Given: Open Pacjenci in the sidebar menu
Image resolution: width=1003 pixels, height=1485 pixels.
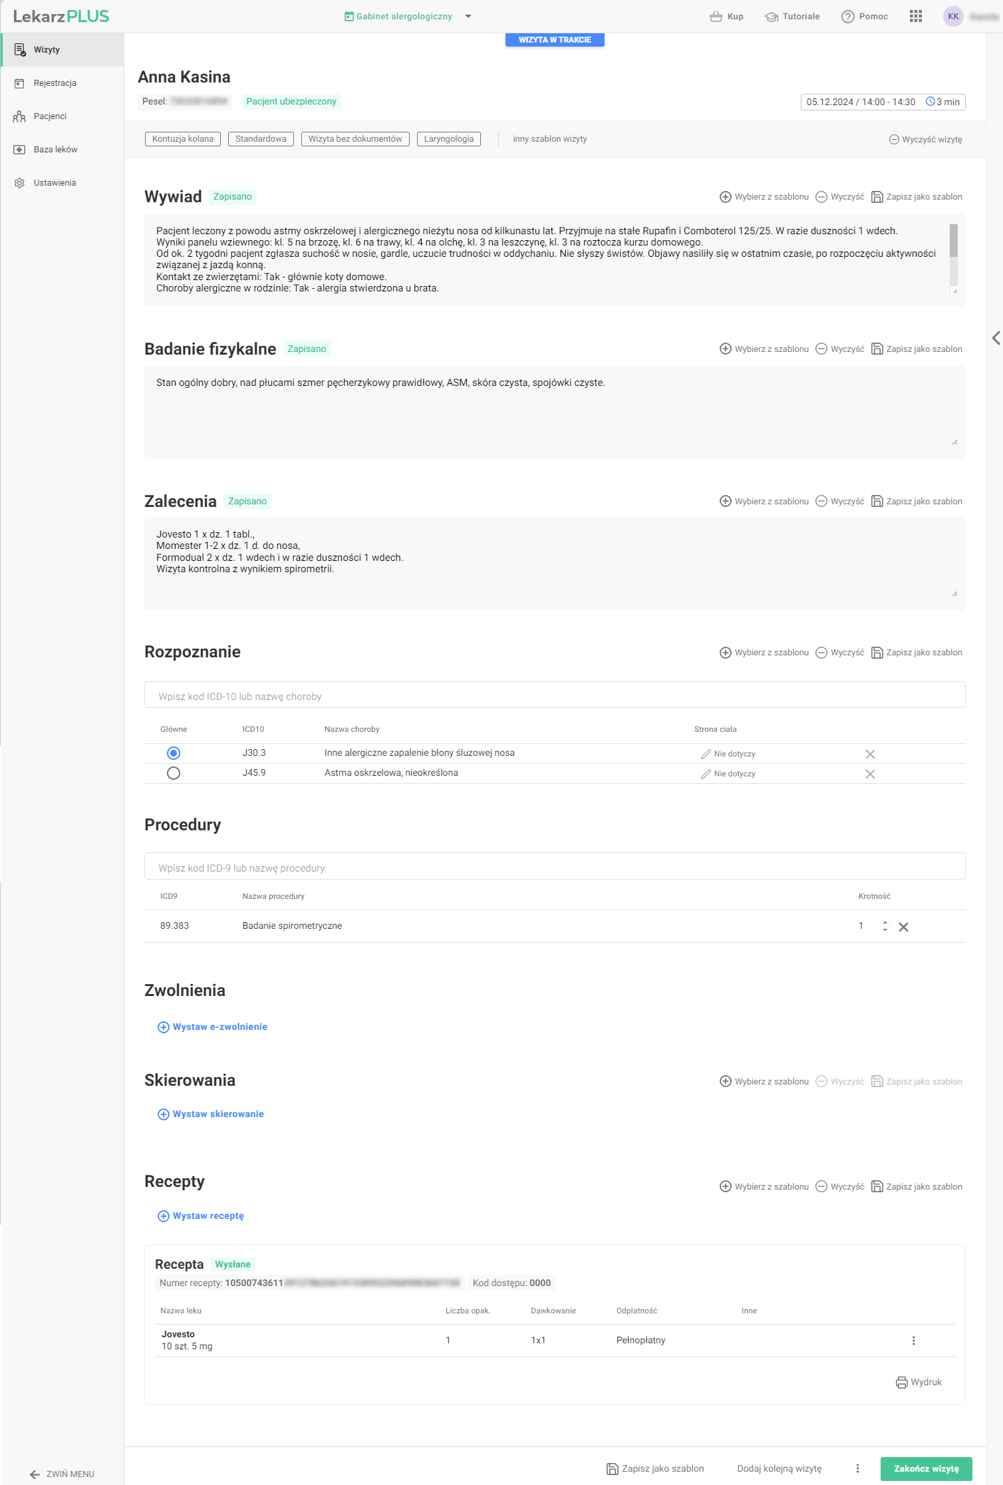Looking at the screenshot, I should 50,116.
